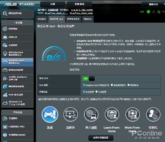The image size is (165, 142).
Task: Open Tencent game accelerator page
Action: pyautogui.click(x=17, y=86)
